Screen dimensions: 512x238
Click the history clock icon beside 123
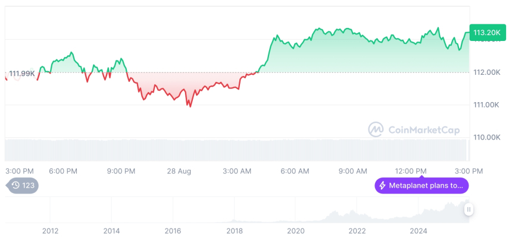pos(15,186)
